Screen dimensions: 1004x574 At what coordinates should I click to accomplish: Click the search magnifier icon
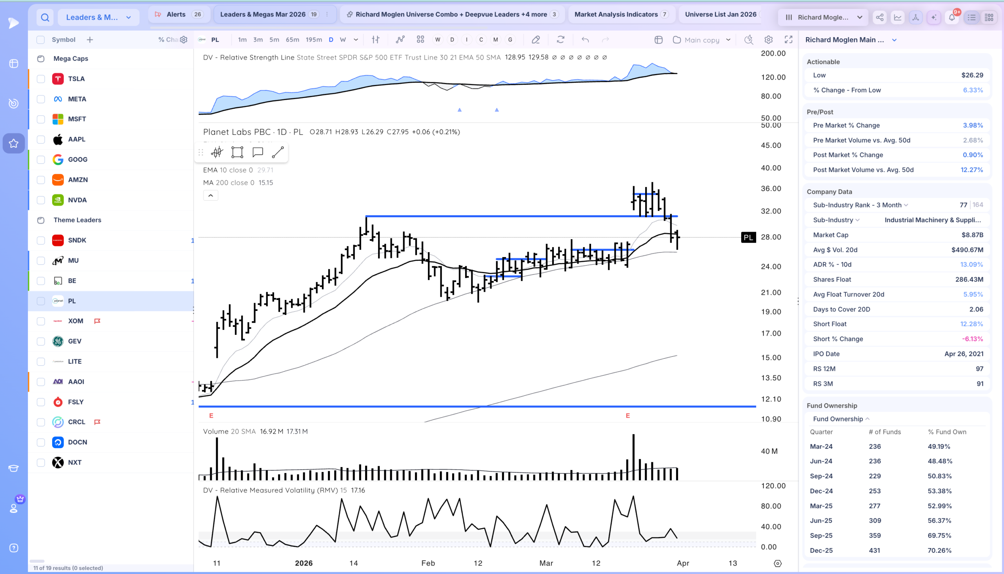45,17
